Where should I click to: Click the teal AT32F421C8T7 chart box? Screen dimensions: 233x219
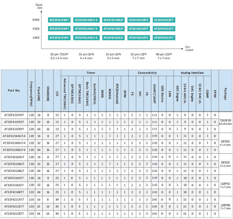(x=164, y=20)
